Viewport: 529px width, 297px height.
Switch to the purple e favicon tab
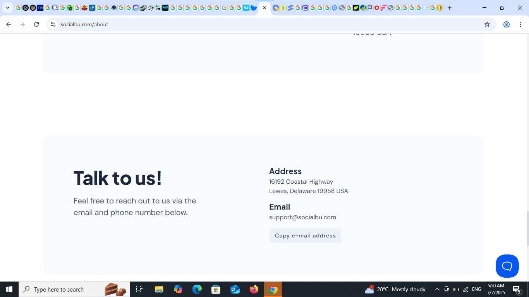point(136,8)
